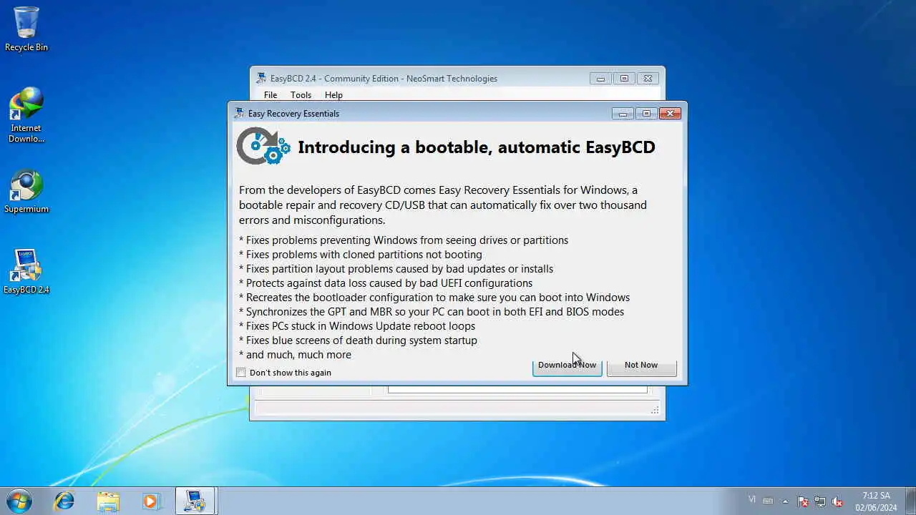This screenshot has width=916, height=515.
Task: Open the Action Center flag icon
Action: [803, 501]
